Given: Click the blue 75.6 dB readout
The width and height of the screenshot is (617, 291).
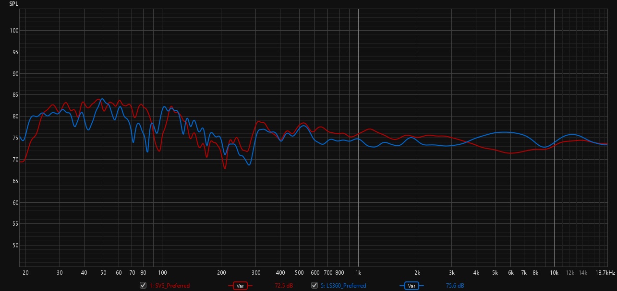Looking at the screenshot, I should (455, 286).
